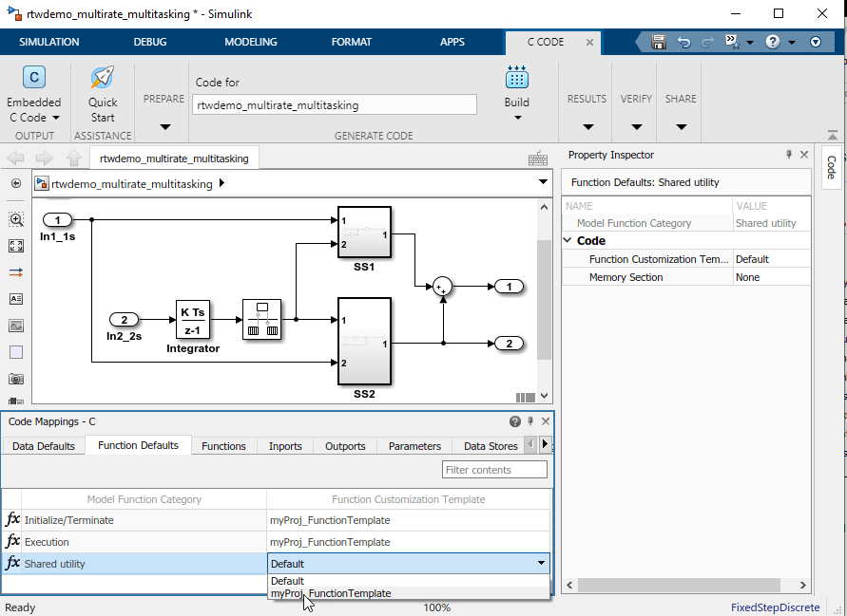Open the vertical Code side panel tab
This screenshot has width=847, height=616.
click(x=831, y=169)
